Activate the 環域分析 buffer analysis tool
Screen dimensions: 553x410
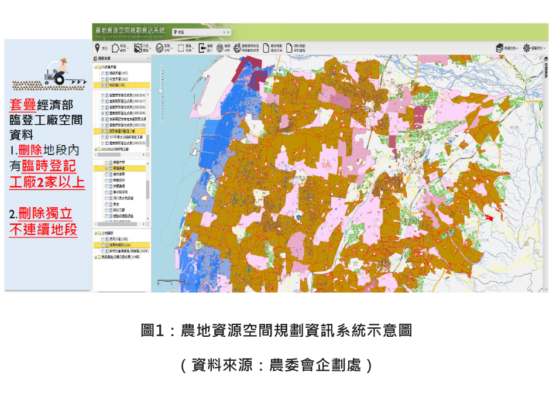[x=220, y=47]
